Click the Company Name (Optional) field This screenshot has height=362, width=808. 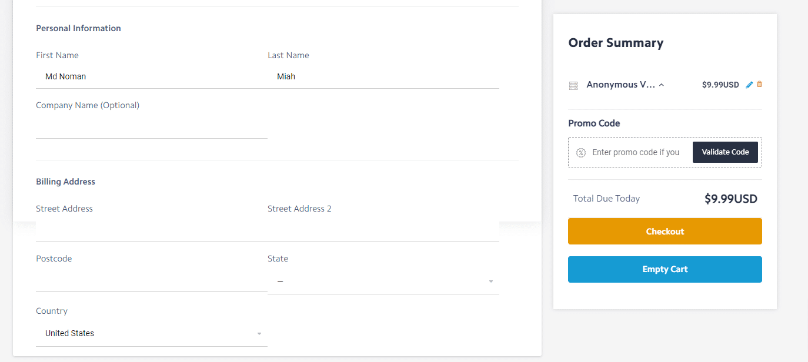152,126
